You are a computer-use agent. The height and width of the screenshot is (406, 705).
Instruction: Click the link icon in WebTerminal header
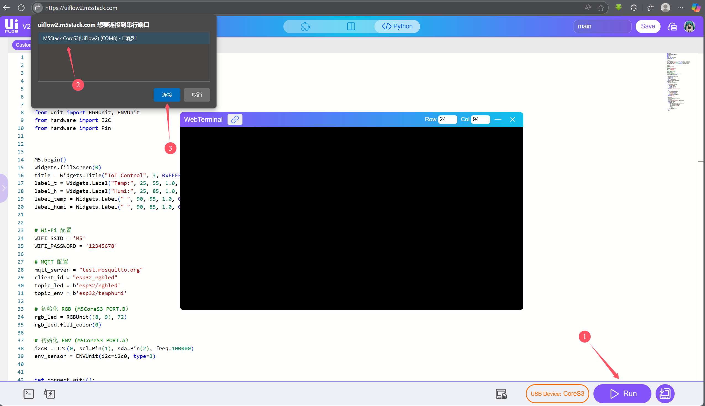coord(235,119)
